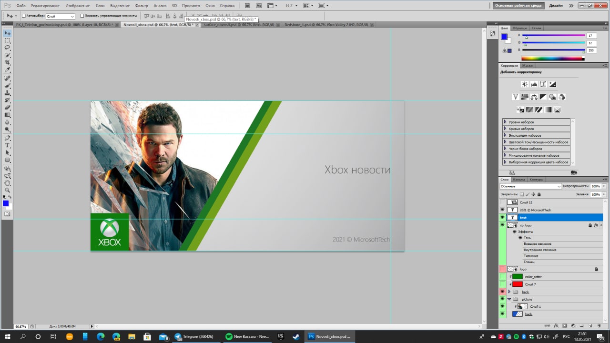
Task: Select the Pen tool
Action: click(x=8, y=138)
